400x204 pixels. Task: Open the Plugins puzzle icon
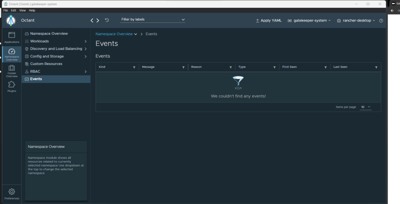12,86
